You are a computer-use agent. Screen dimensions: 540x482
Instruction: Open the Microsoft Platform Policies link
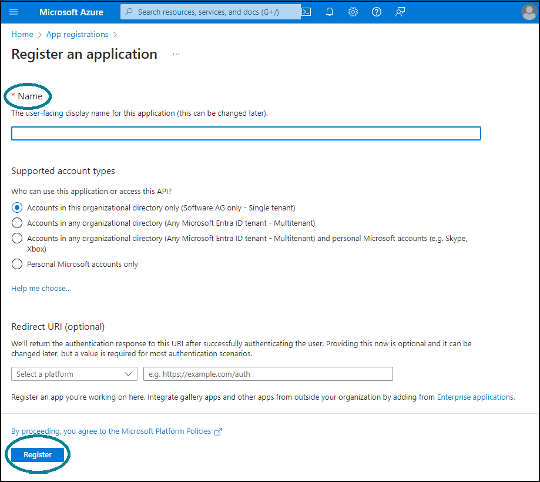point(111,431)
